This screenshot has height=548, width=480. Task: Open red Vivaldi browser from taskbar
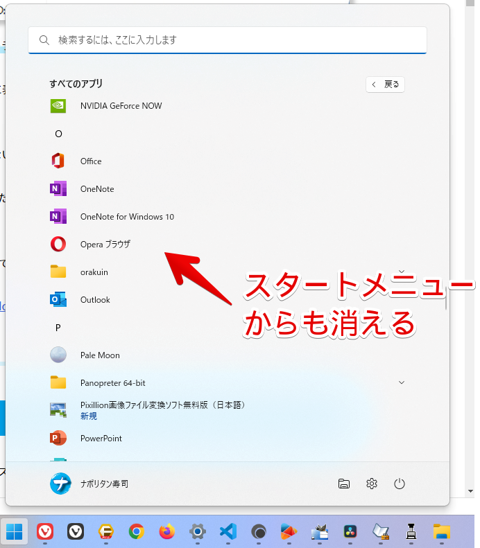[45, 531]
